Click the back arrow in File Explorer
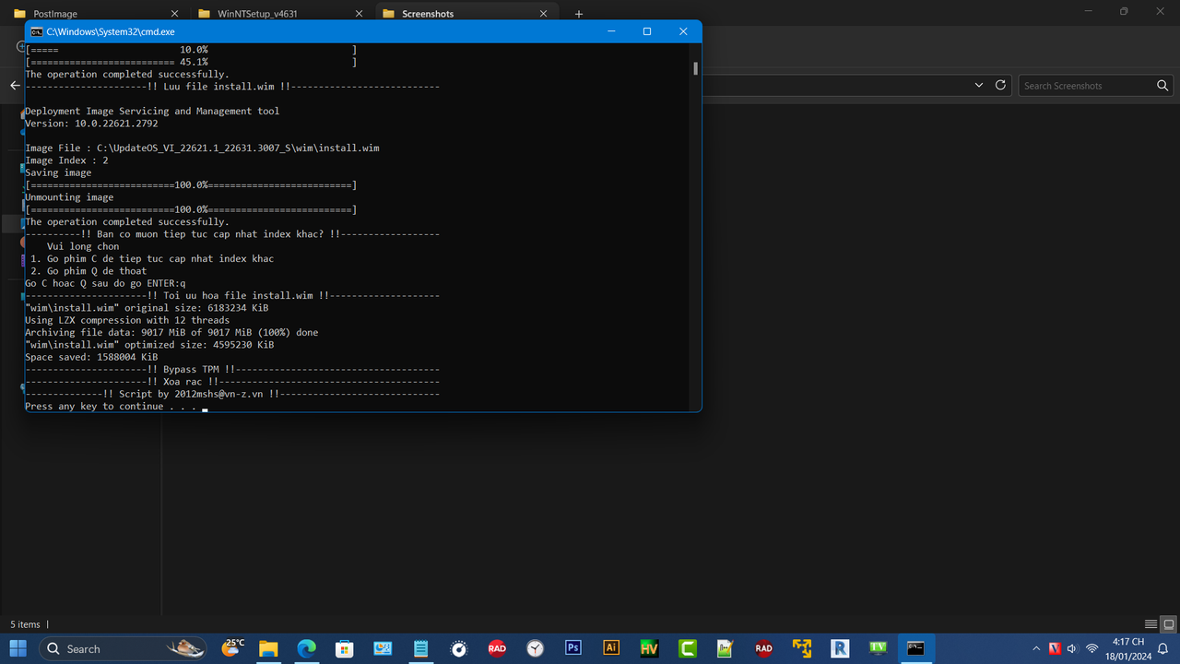 click(15, 85)
